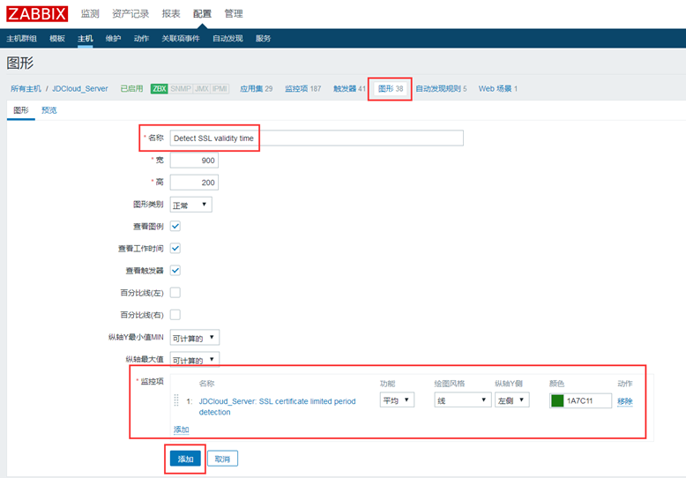Toggle the 查看工作时间 checkbox
This screenshot has width=686, height=478.
coord(175,248)
